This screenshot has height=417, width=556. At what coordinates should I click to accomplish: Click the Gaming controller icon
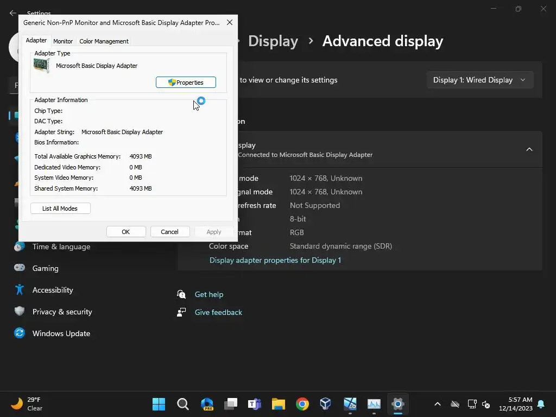click(20, 268)
